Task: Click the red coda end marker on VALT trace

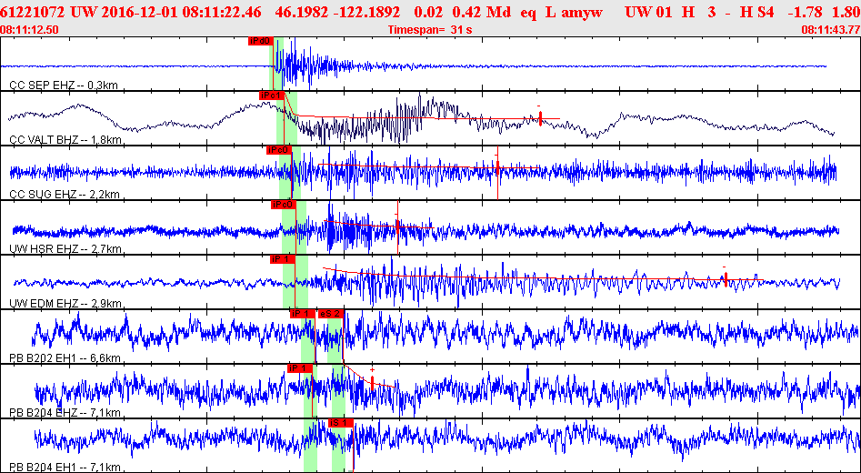Action: (540, 118)
